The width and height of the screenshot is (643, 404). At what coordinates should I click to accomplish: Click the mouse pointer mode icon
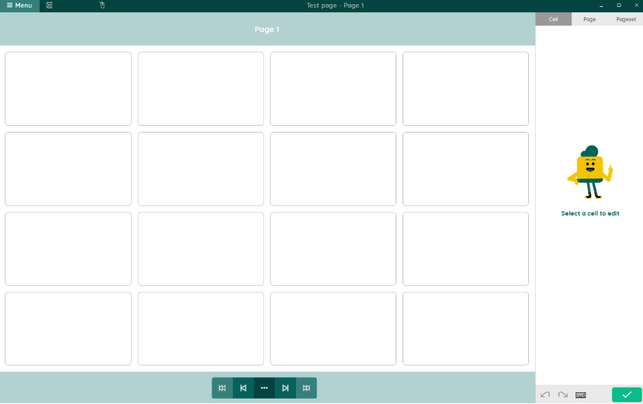click(102, 5)
